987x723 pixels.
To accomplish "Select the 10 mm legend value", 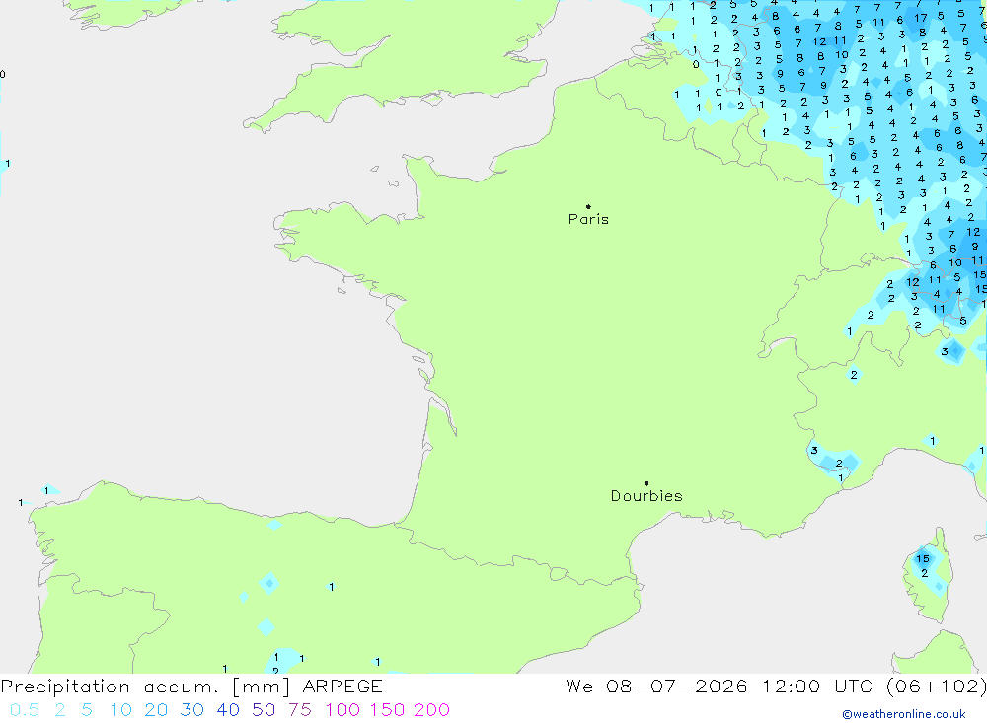I will point(120,710).
